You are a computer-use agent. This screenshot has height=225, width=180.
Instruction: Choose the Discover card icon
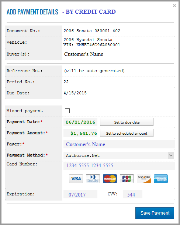click(x=144, y=179)
